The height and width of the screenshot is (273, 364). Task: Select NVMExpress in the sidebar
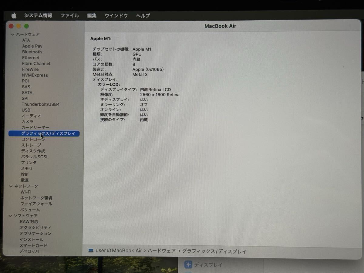[35, 75]
